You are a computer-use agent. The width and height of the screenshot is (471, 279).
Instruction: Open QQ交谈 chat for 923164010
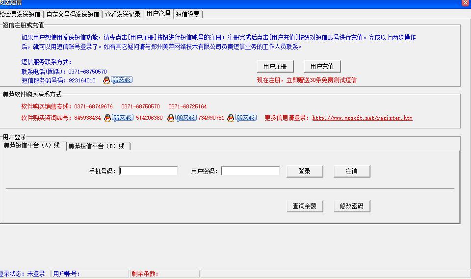click(x=122, y=80)
